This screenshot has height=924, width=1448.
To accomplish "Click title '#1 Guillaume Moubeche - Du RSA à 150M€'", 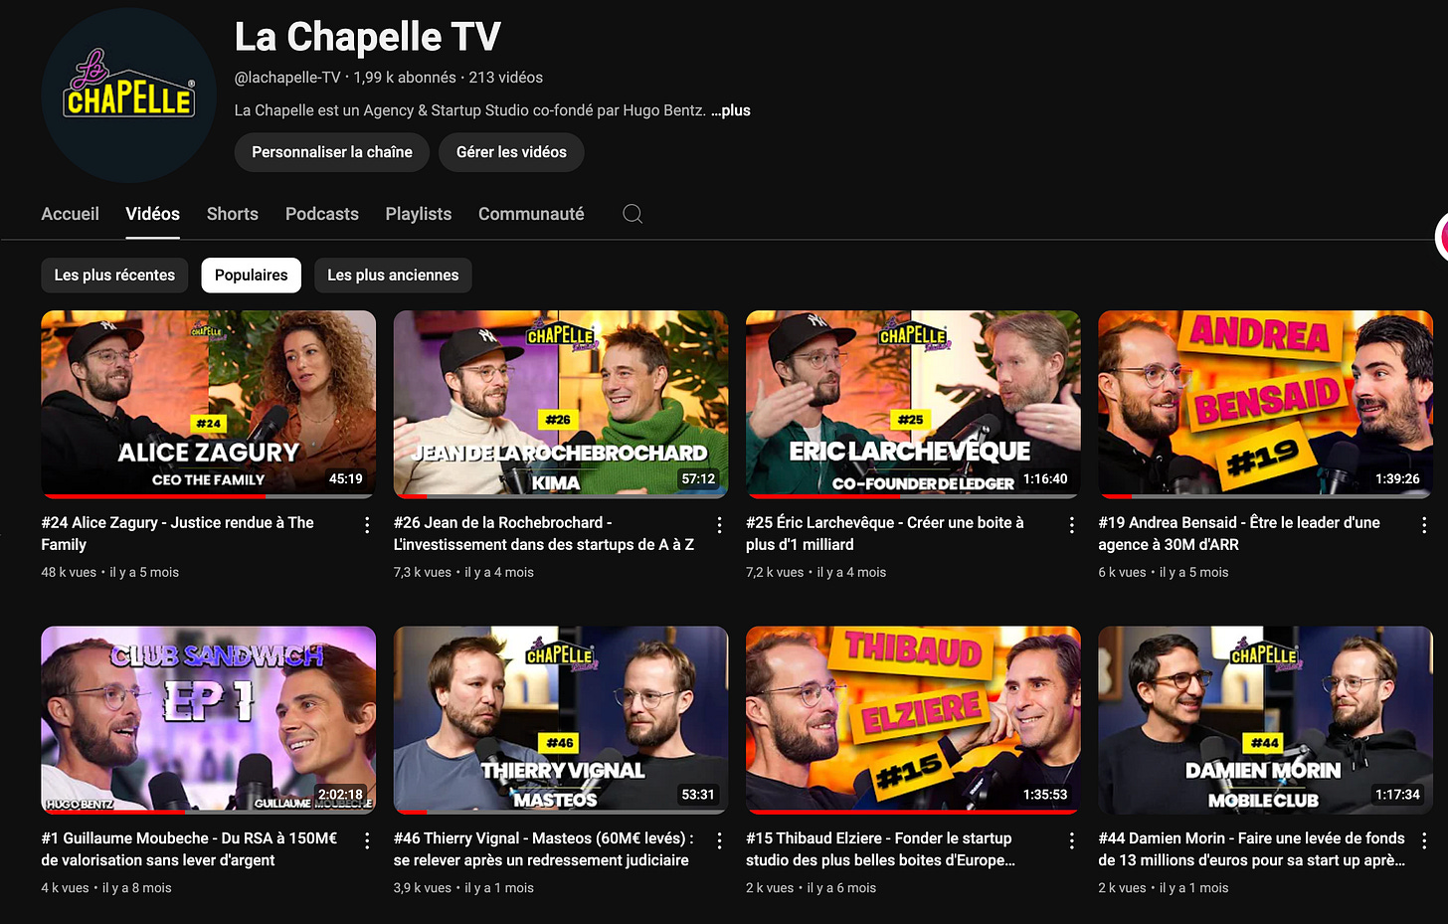I will [x=189, y=848].
